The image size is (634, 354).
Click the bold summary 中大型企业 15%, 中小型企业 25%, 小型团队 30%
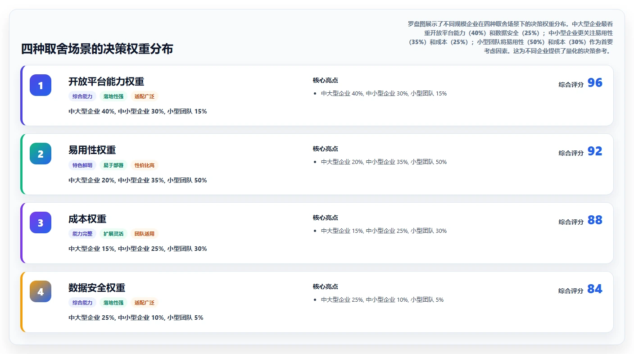(138, 249)
